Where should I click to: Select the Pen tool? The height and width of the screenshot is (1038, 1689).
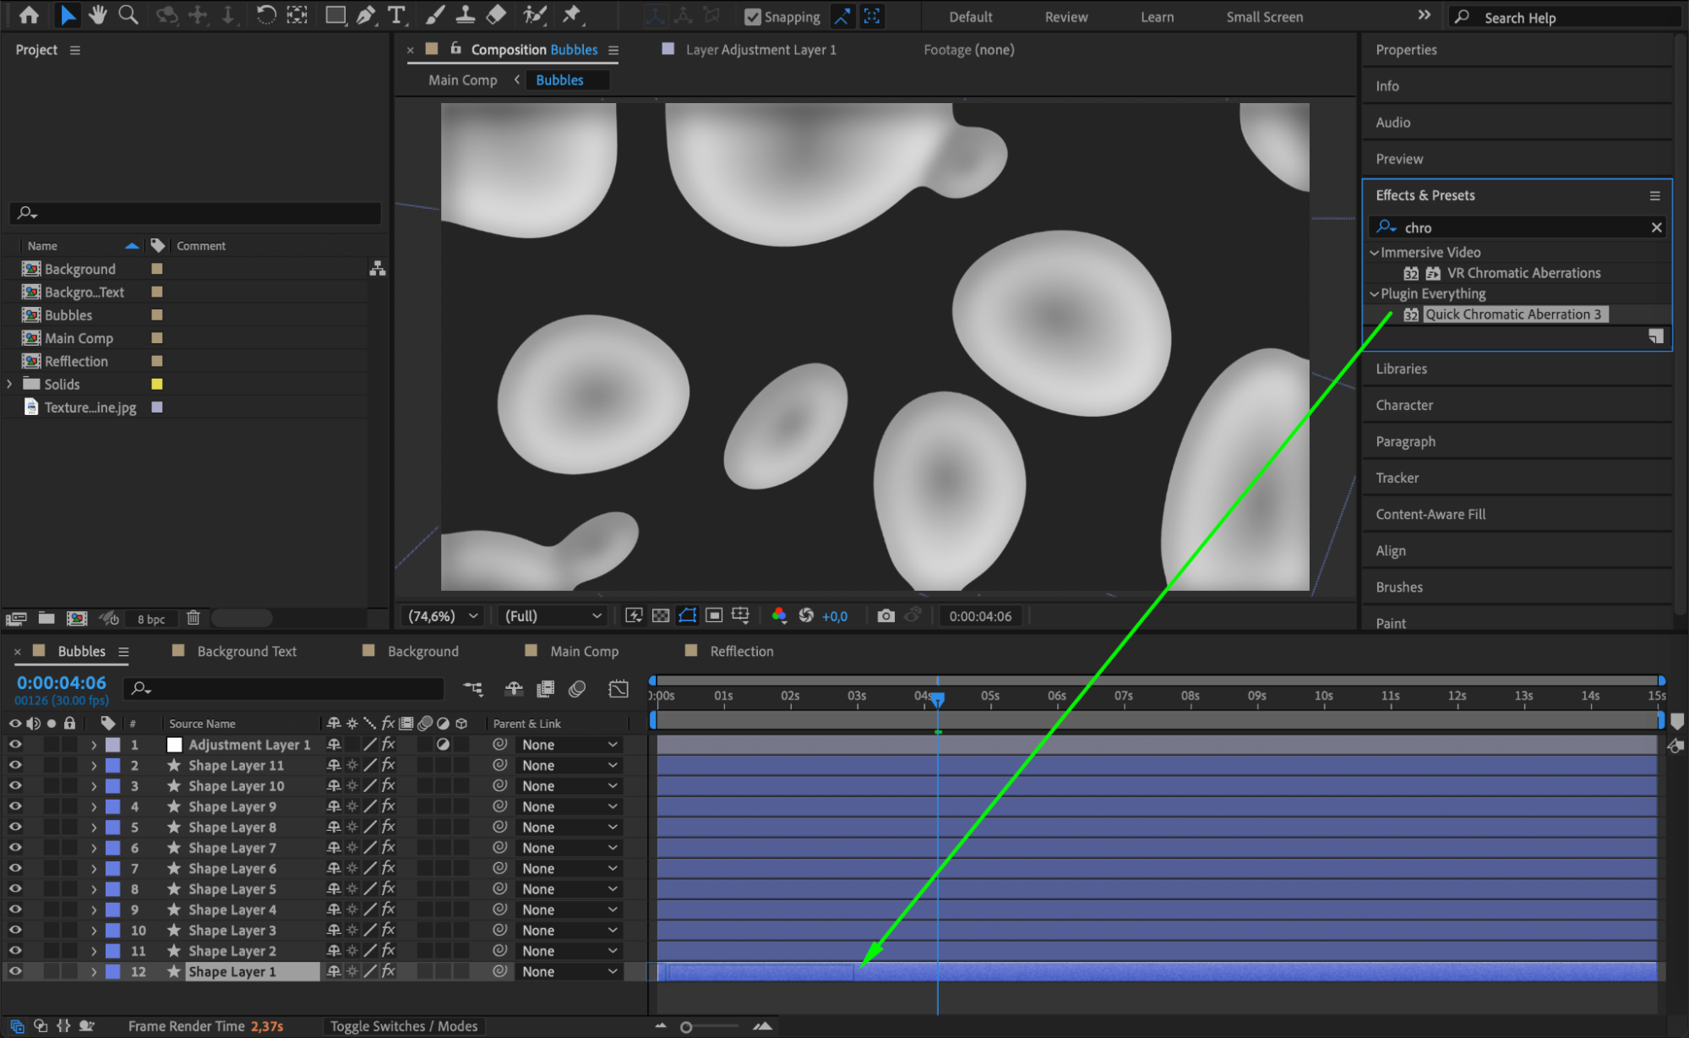click(x=366, y=14)
